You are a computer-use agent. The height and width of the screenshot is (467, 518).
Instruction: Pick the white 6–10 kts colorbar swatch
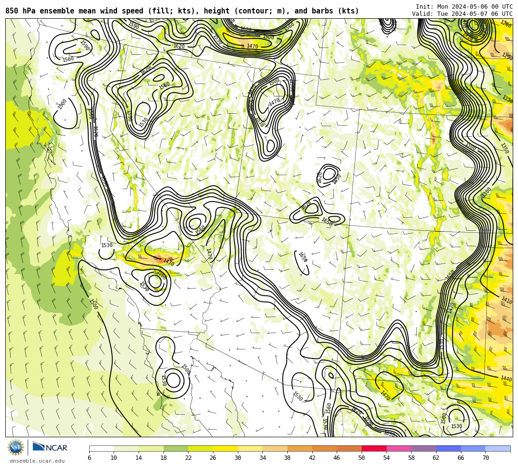[x=101, y=448]
